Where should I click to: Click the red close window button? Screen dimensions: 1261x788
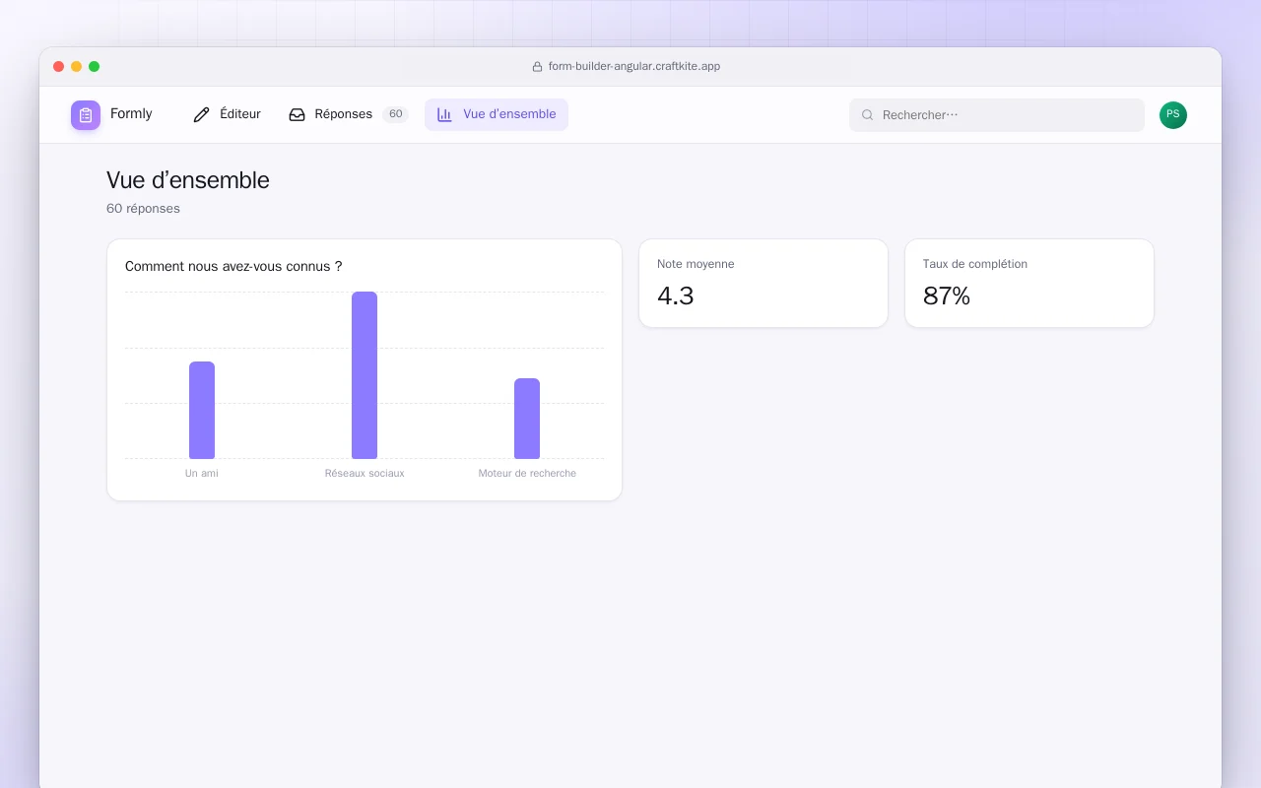(x=59, y=67)
